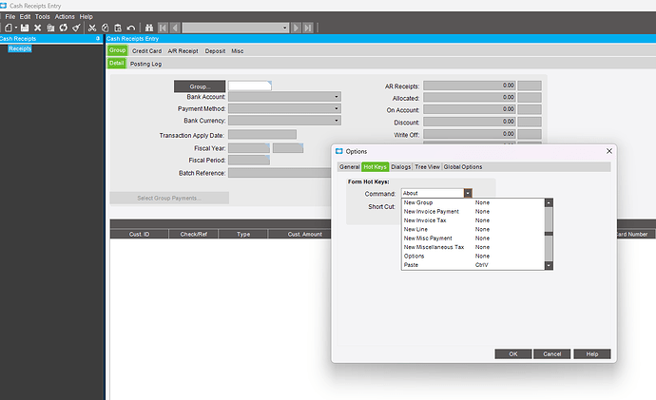Click the Search binoculars icon

tap(149, 28)
